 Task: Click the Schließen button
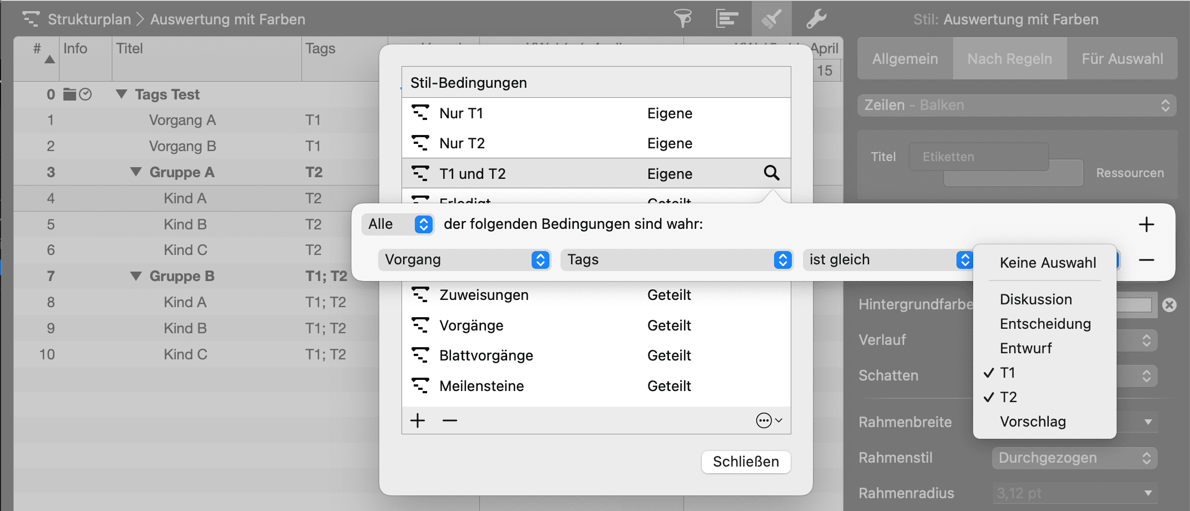point(746,462)
